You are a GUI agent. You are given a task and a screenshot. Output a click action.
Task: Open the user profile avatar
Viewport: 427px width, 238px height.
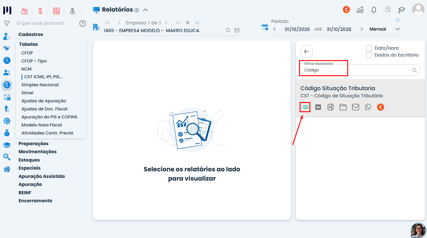(x=418, y=10)
